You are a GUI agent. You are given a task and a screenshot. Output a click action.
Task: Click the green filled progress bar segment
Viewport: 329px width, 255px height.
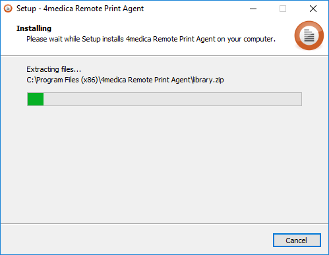coord(36,99)
